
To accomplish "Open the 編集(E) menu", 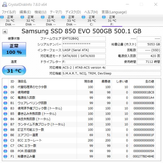I will [x=25, y=12].
